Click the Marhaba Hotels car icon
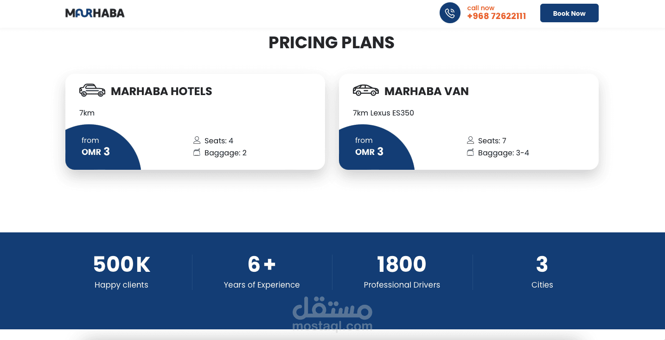 92,90
